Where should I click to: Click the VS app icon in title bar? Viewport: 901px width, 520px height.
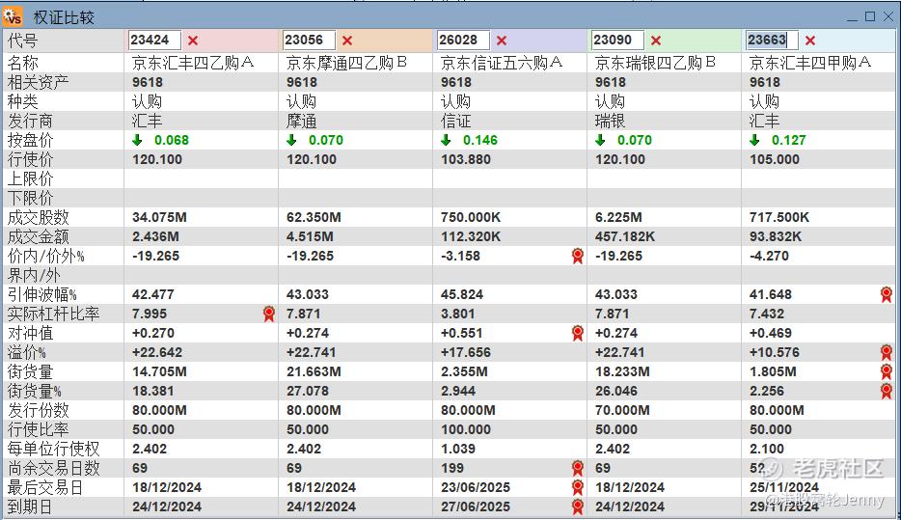13,16
